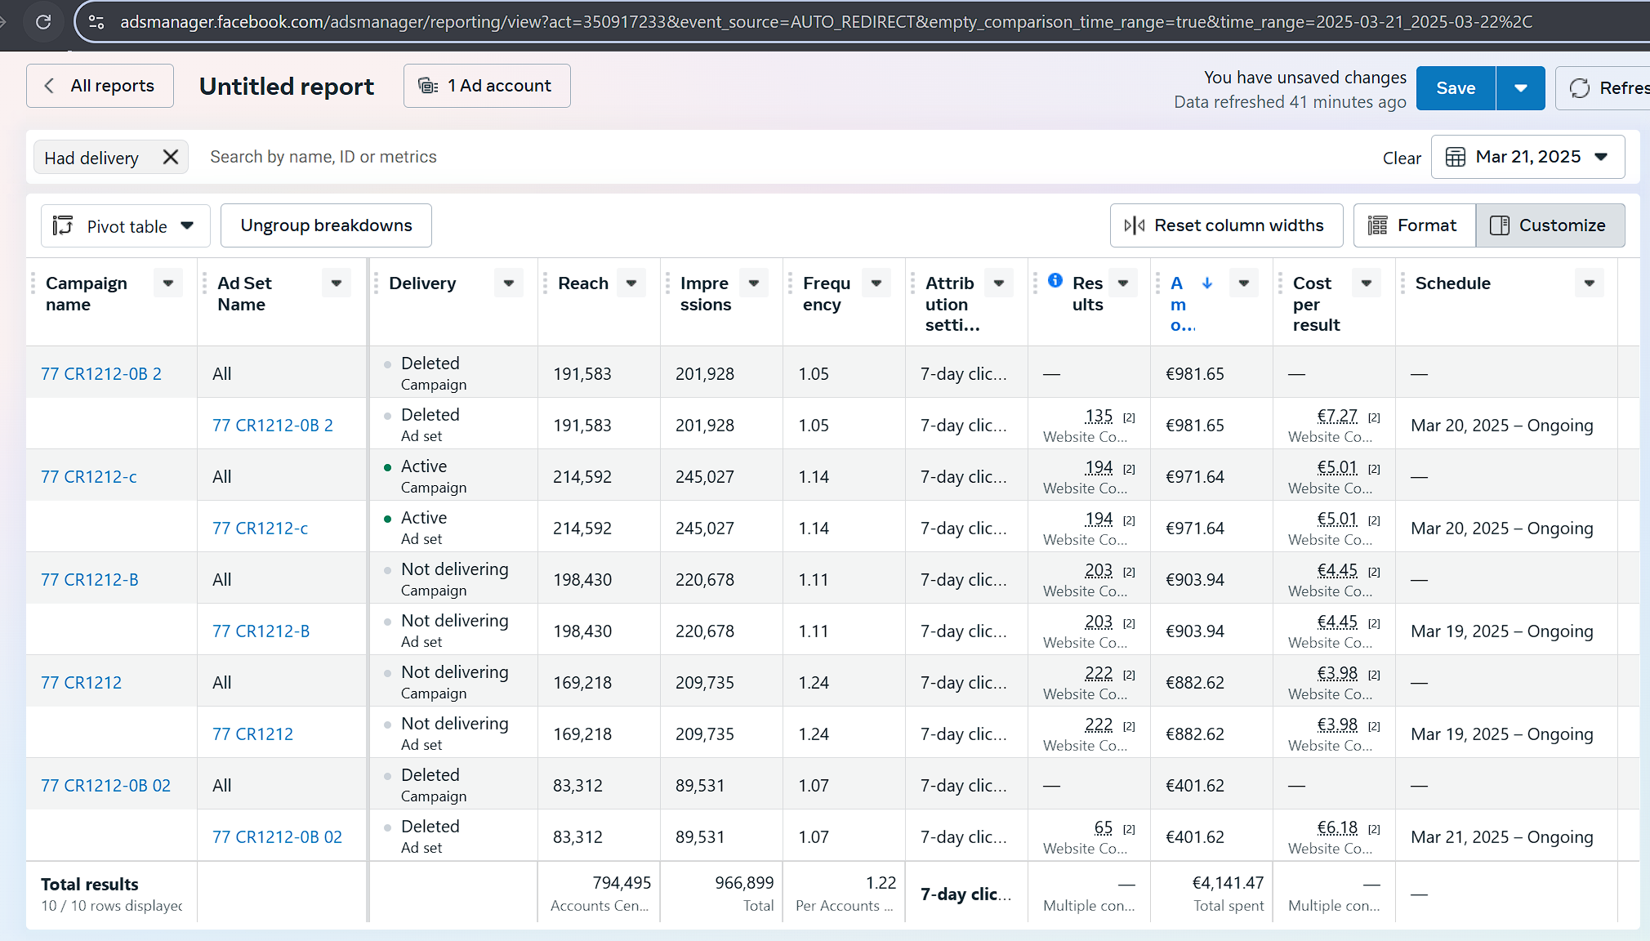Viewport: 1650px width, 941px height.
Task: Click the Ungroup breakdowns button
Action: (x=326, y=225)
